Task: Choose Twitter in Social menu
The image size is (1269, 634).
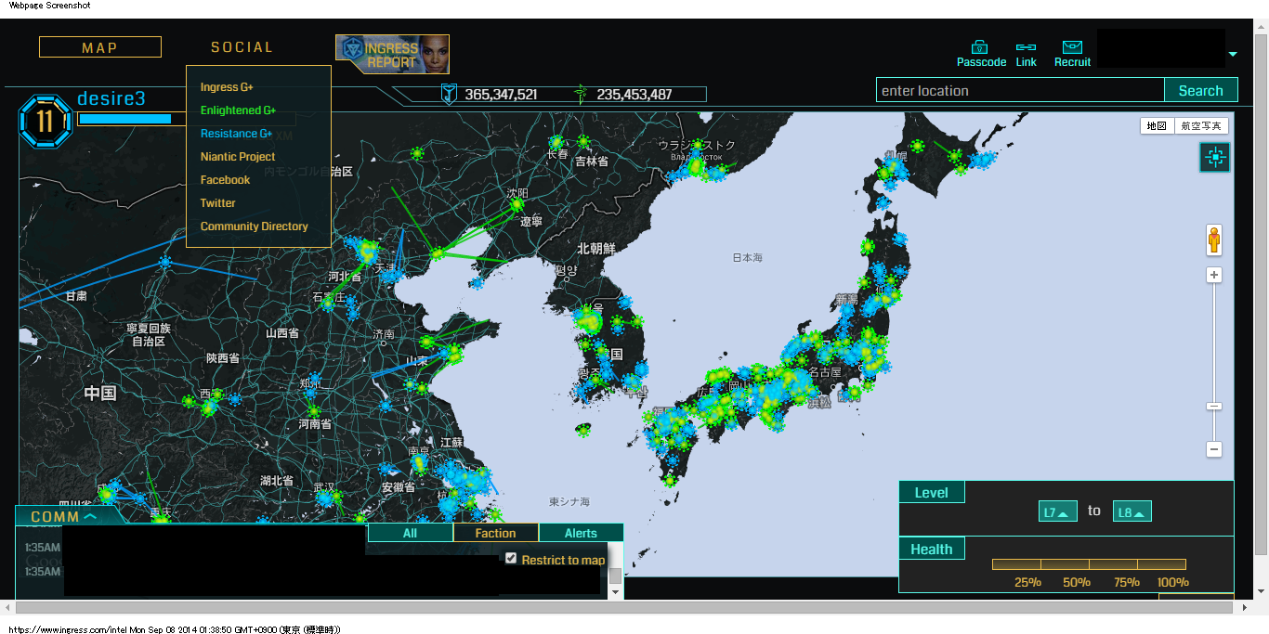Action: [218, 203]
